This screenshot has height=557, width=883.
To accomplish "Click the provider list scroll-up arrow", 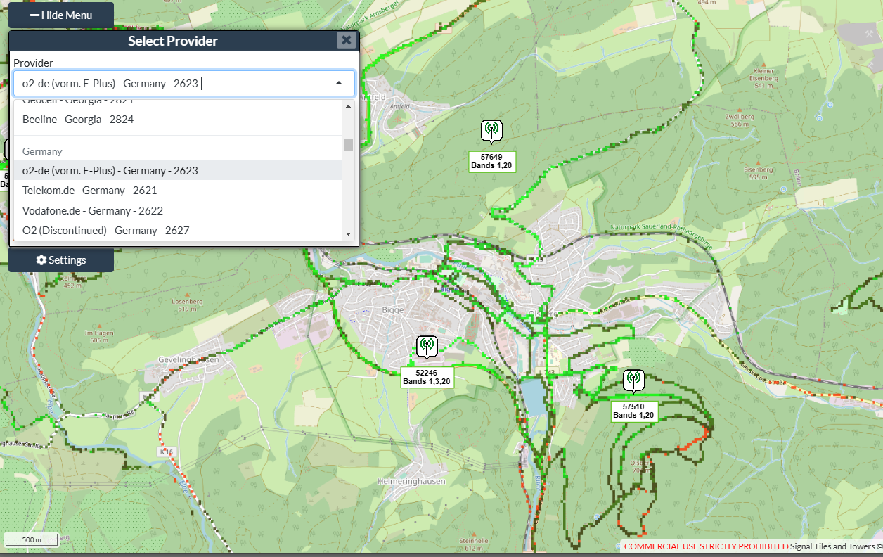I will pos(348,105).
